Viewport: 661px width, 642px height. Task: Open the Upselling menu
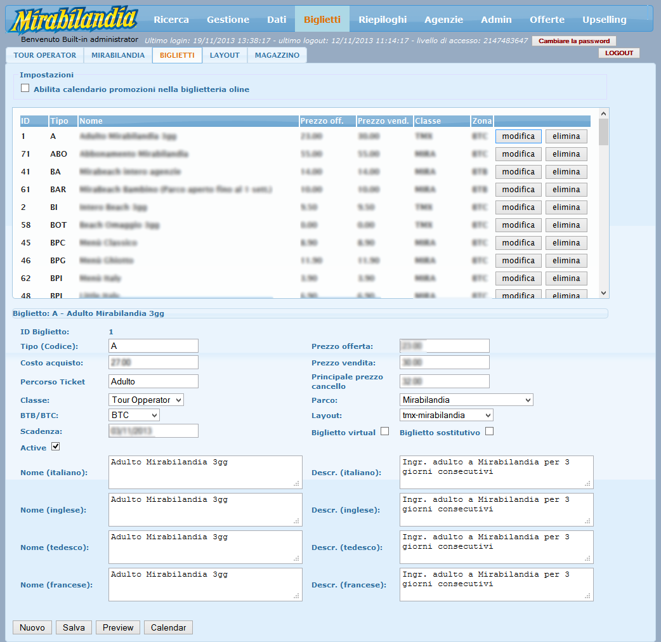[605, 20]
